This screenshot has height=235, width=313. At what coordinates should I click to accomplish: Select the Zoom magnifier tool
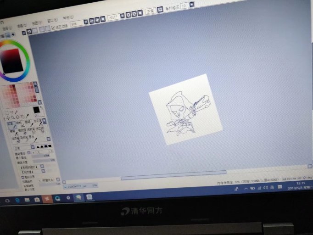coord(13,117)
